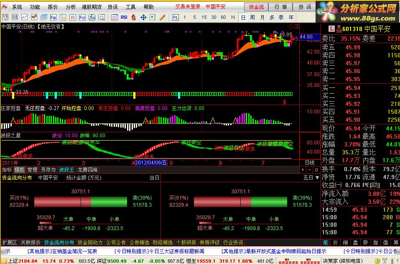
Task: Click the wavy indicator lines icon
Action: 114,17
